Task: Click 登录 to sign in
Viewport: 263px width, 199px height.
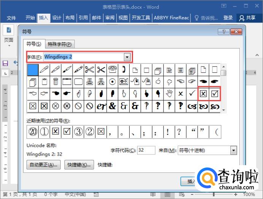Action: [x=228, y=18]
